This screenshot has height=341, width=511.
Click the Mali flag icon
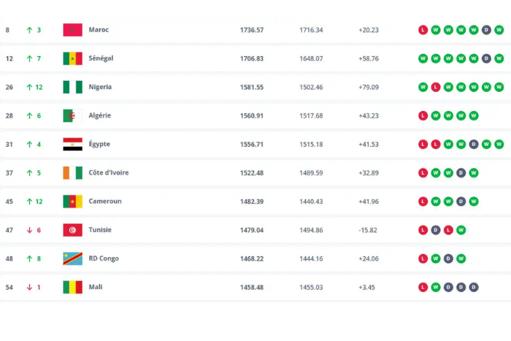click(x=72, y=287)
